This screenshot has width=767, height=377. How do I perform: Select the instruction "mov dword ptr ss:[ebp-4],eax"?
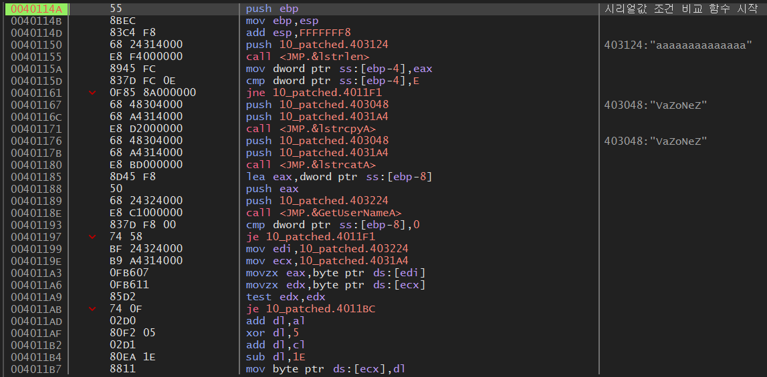coord(339,69)
